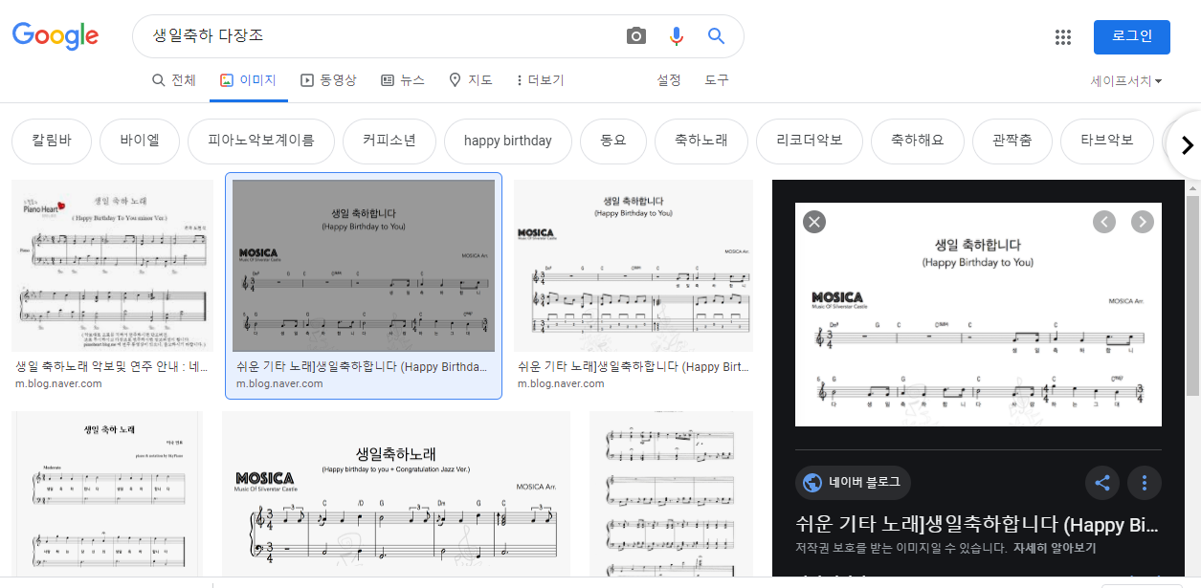Open the Google apps grid

click(x=1062, y=37)
